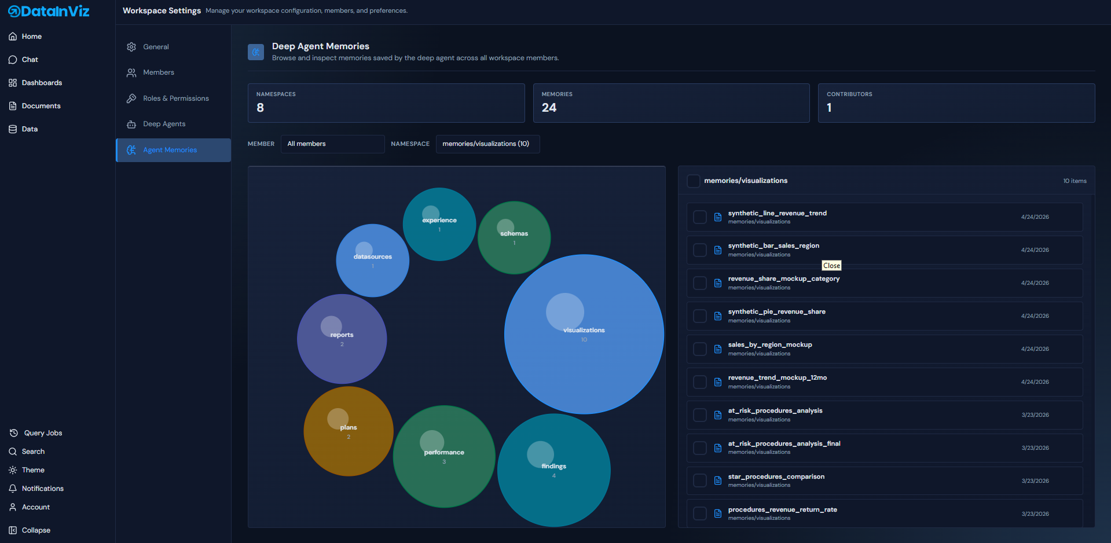Click the Notifications bell icon
The image size is (1111, 543).
pyautogui.click(x=13, y=489)
